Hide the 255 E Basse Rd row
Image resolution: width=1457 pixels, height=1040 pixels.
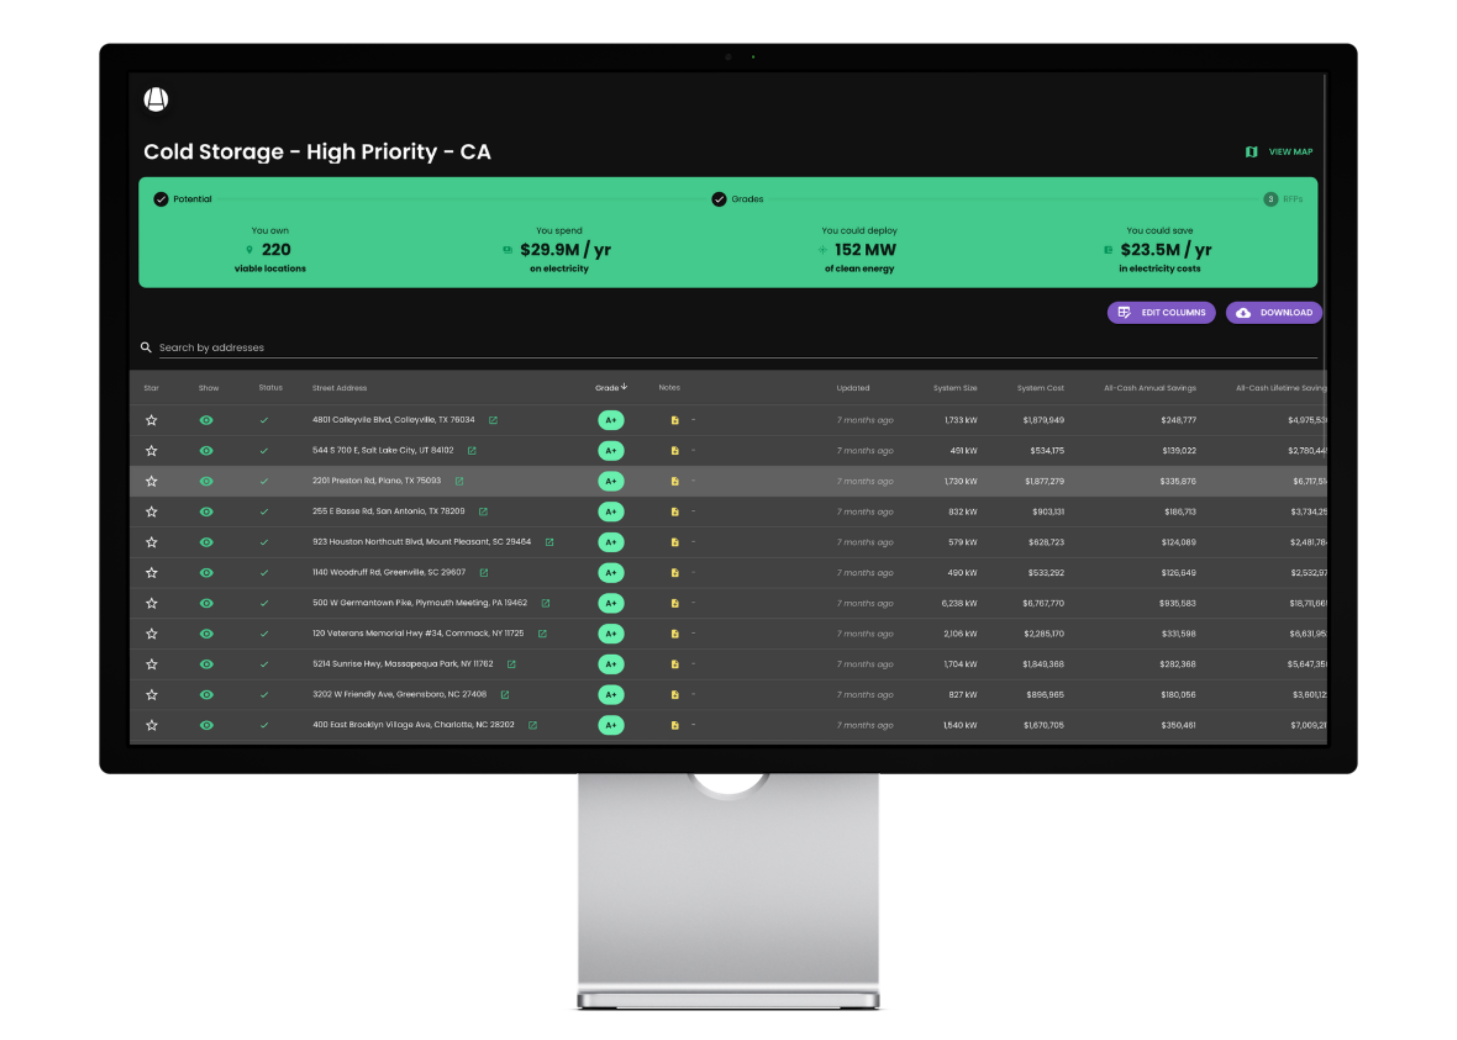tap(206, 512)
